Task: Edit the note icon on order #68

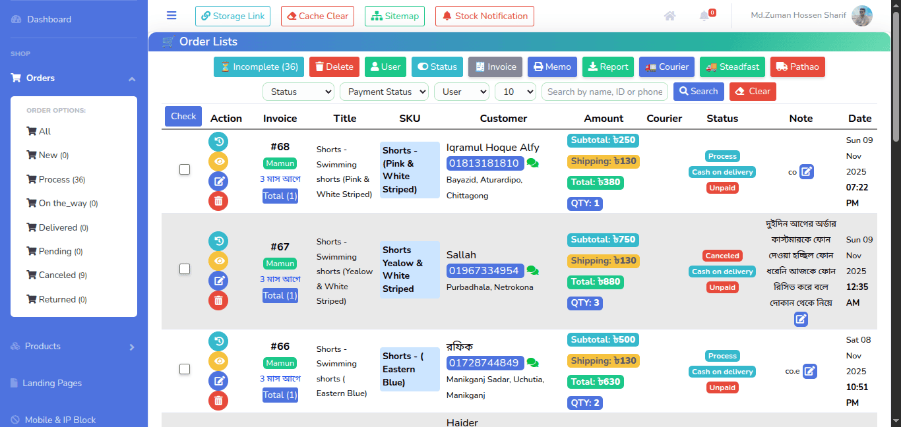Action: 807,172
